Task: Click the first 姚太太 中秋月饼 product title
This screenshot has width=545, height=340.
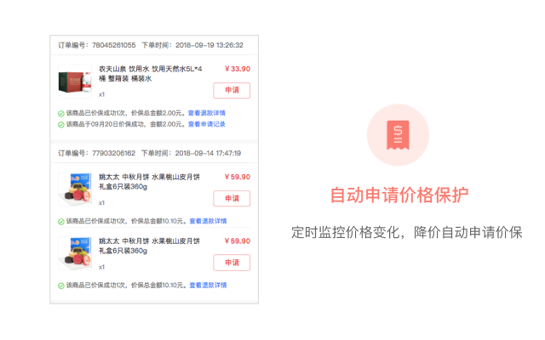Action: tap(150, 181)
